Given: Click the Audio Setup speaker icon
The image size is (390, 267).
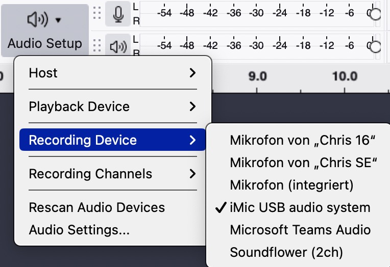Looking at the screenshot, I should pos(39,19).
